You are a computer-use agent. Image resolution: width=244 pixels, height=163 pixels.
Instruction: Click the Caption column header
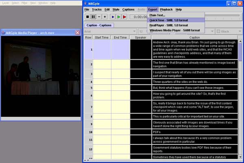(194, 37)
